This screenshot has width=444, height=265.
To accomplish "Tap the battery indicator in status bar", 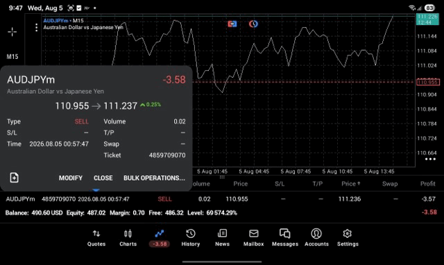I will coord(429,8).
